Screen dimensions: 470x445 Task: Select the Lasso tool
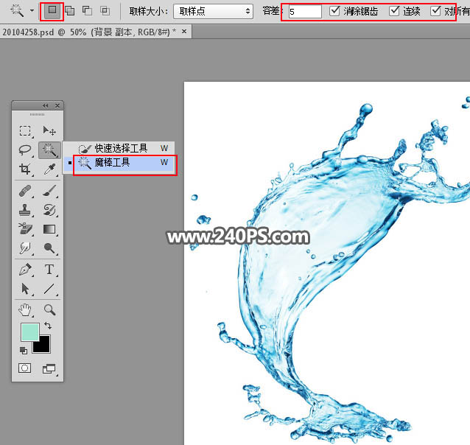25,150
